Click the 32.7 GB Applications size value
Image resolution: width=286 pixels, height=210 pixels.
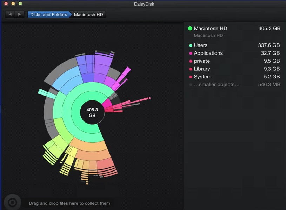pyautogui.click(x=270, y=53)
